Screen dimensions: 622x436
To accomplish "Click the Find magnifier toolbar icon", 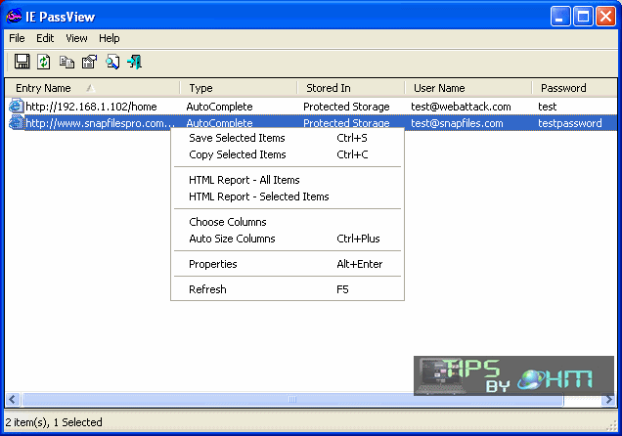I will click(x=112, y=62).
